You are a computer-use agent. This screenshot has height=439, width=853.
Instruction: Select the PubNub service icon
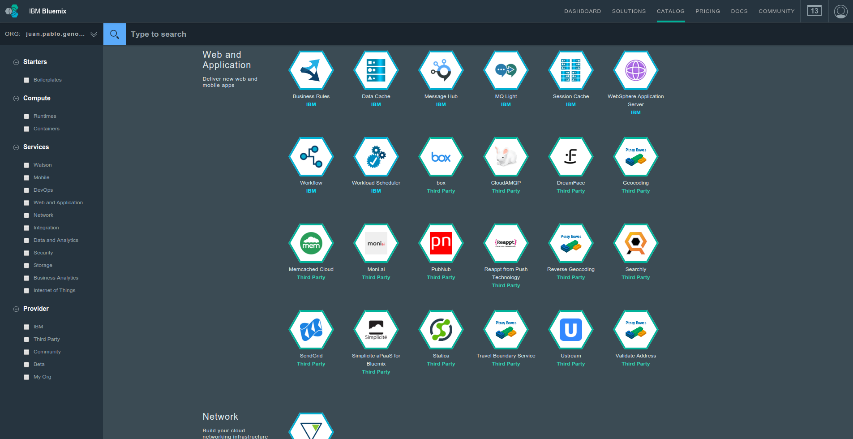pos(441,243)
